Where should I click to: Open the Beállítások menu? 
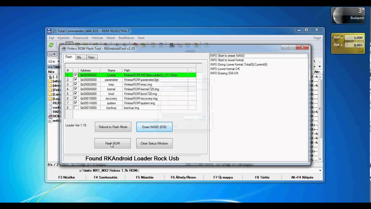click(126, 38)
